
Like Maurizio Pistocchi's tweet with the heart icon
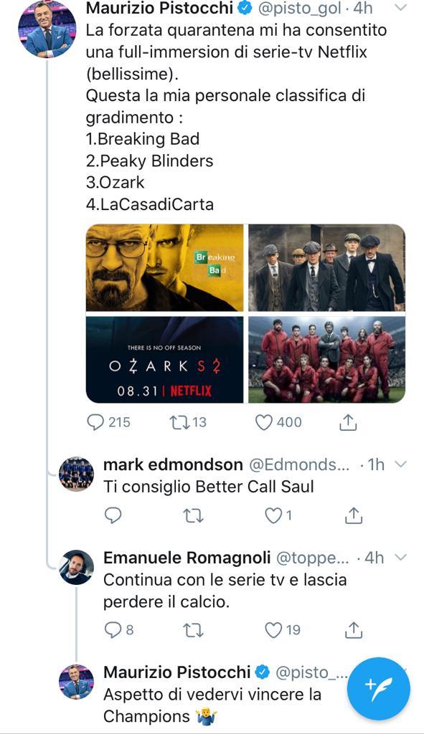tap(265, 422)
